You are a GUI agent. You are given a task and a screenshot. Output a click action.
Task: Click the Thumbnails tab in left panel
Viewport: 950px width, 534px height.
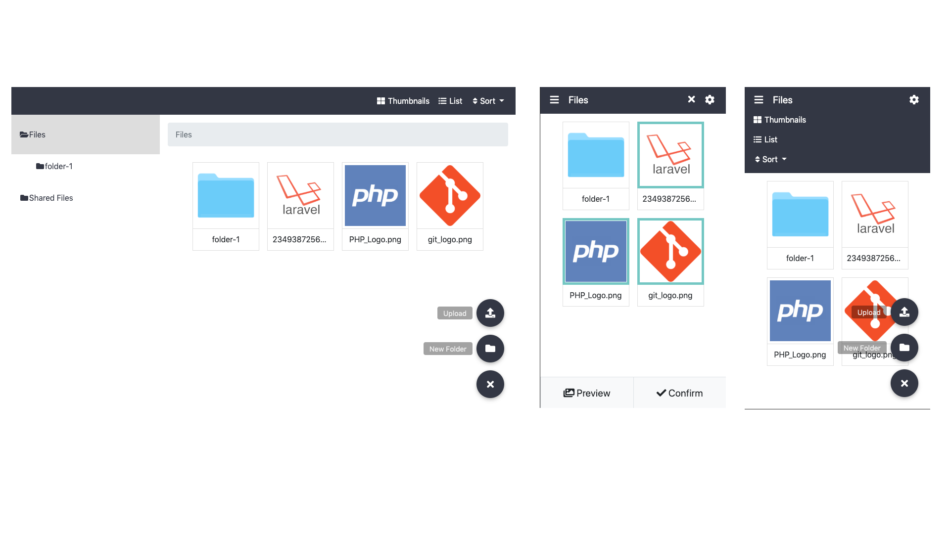click(403, 100)
